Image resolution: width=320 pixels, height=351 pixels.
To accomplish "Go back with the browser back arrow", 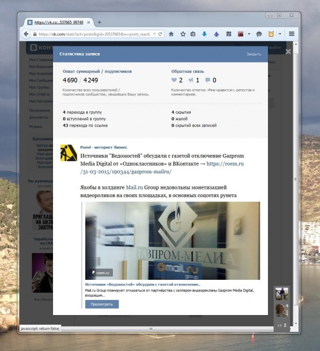I will click(x=26, y=34).
